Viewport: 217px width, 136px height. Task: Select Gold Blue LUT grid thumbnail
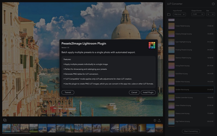coord(171,74)
